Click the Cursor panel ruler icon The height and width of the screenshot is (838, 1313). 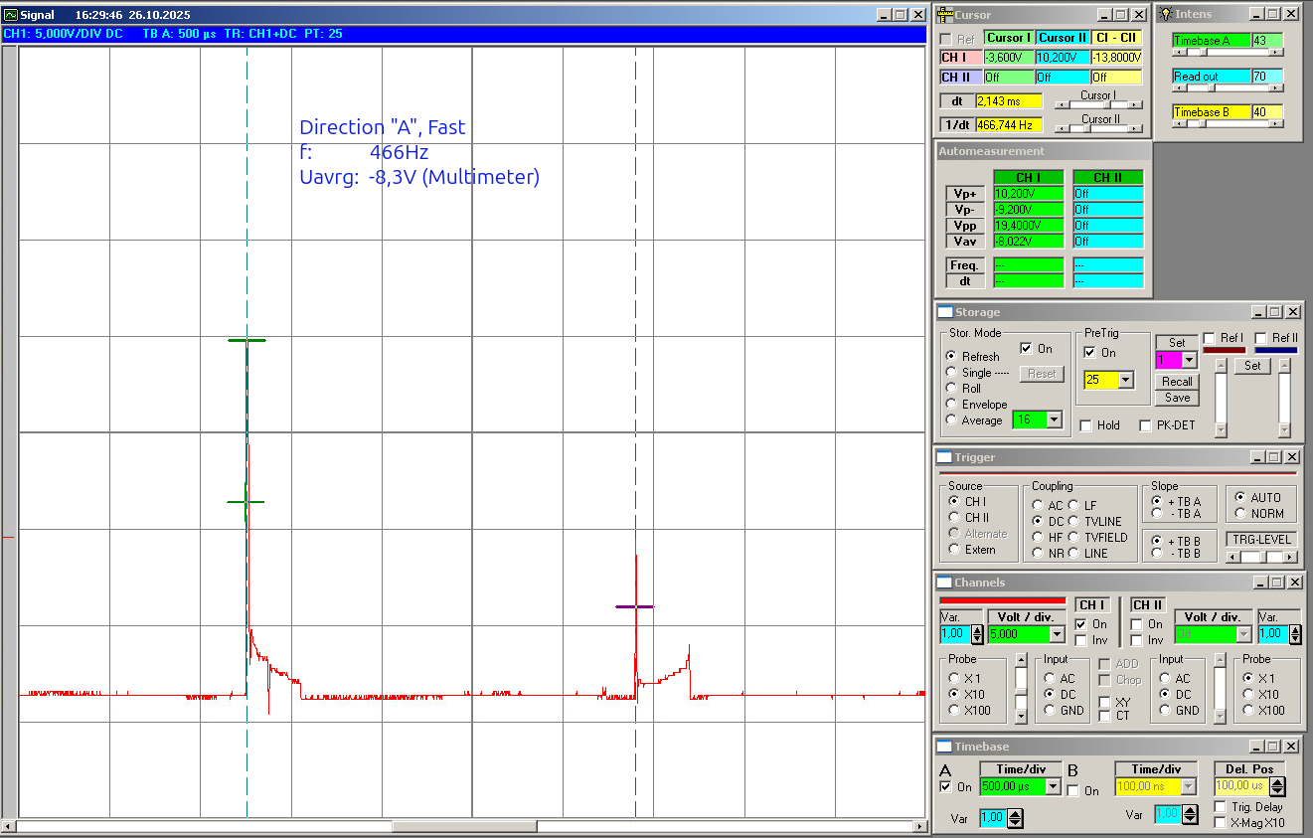point(944,15)
